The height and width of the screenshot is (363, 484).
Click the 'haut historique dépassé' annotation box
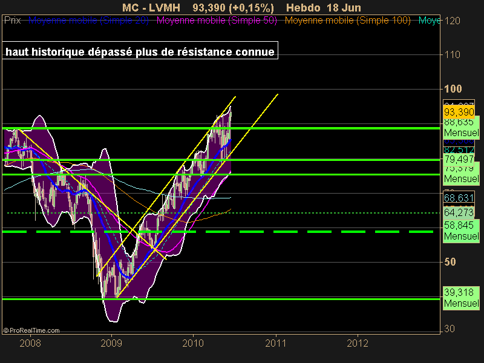140,50
